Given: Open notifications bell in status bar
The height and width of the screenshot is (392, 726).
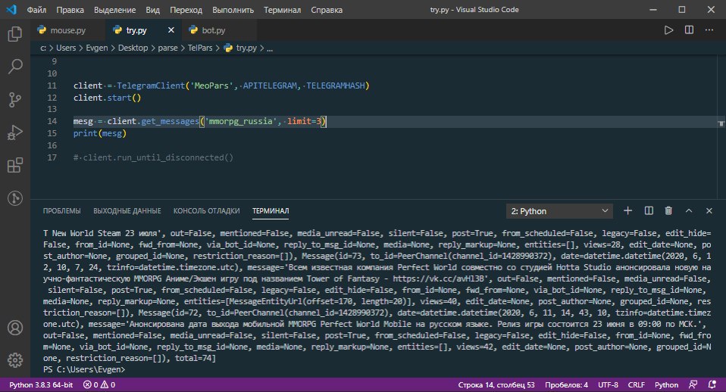Looking at the screenshot, I should coord(712,384).
